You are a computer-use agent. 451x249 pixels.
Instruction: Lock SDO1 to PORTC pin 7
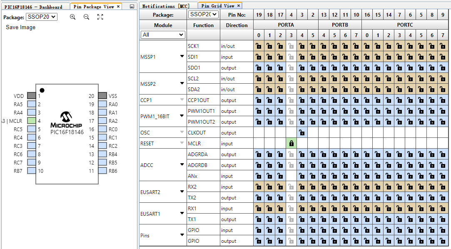pyautogui.click(x=443, y=68)
